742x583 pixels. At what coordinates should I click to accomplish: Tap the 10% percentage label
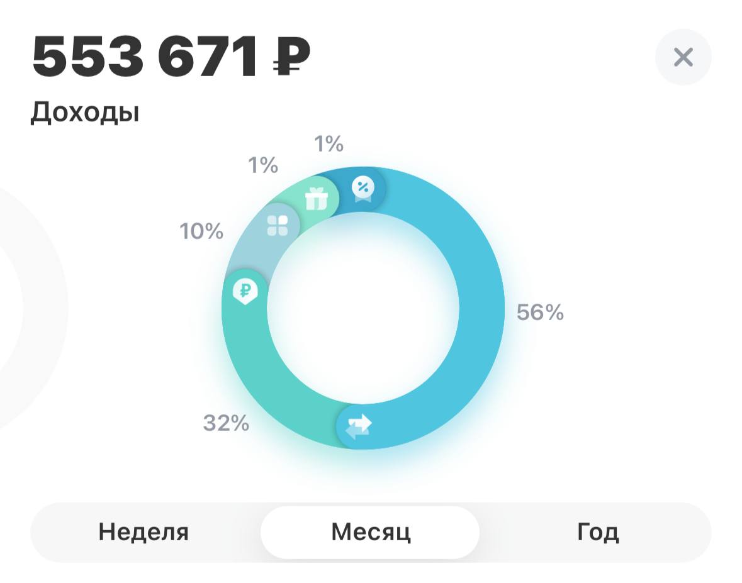[201, 231]
